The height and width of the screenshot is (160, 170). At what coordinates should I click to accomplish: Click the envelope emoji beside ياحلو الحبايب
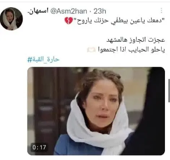point(91,50)
